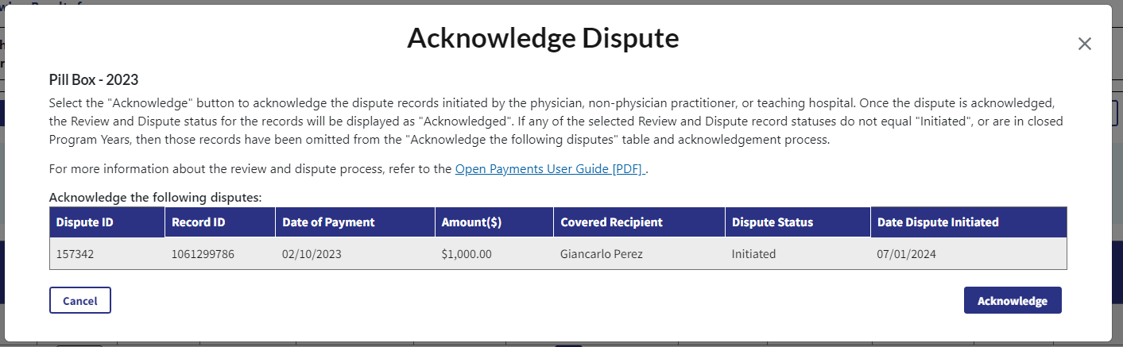
Task: Click the Cancel button
Action: pyautogui.click(x=79, y=301)
